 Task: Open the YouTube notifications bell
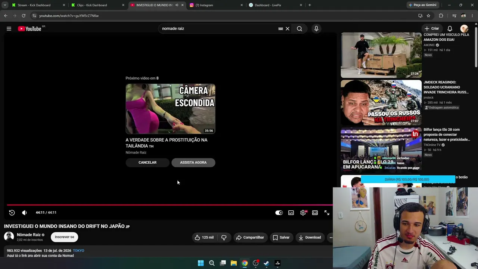coord(450,29)
